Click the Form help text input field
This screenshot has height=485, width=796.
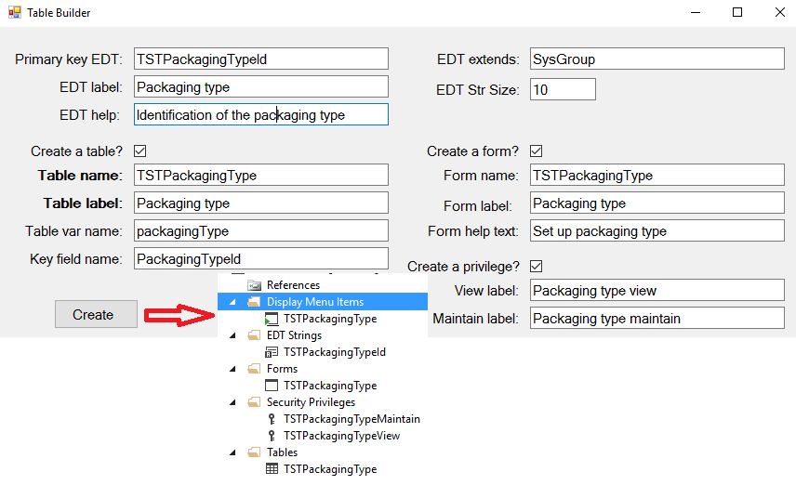[657, 230]
